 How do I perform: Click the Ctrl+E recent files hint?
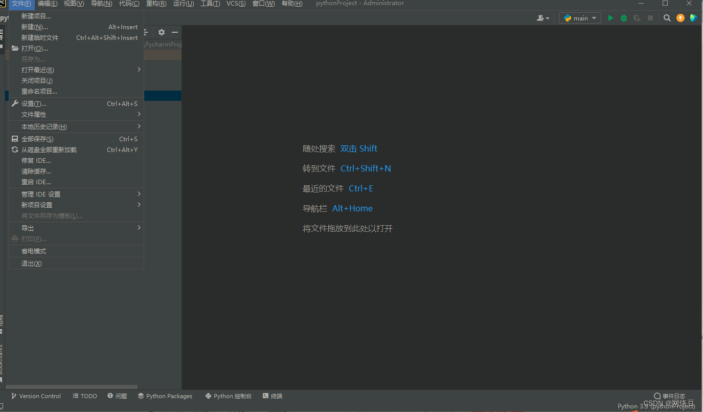[x=361, y=188]
